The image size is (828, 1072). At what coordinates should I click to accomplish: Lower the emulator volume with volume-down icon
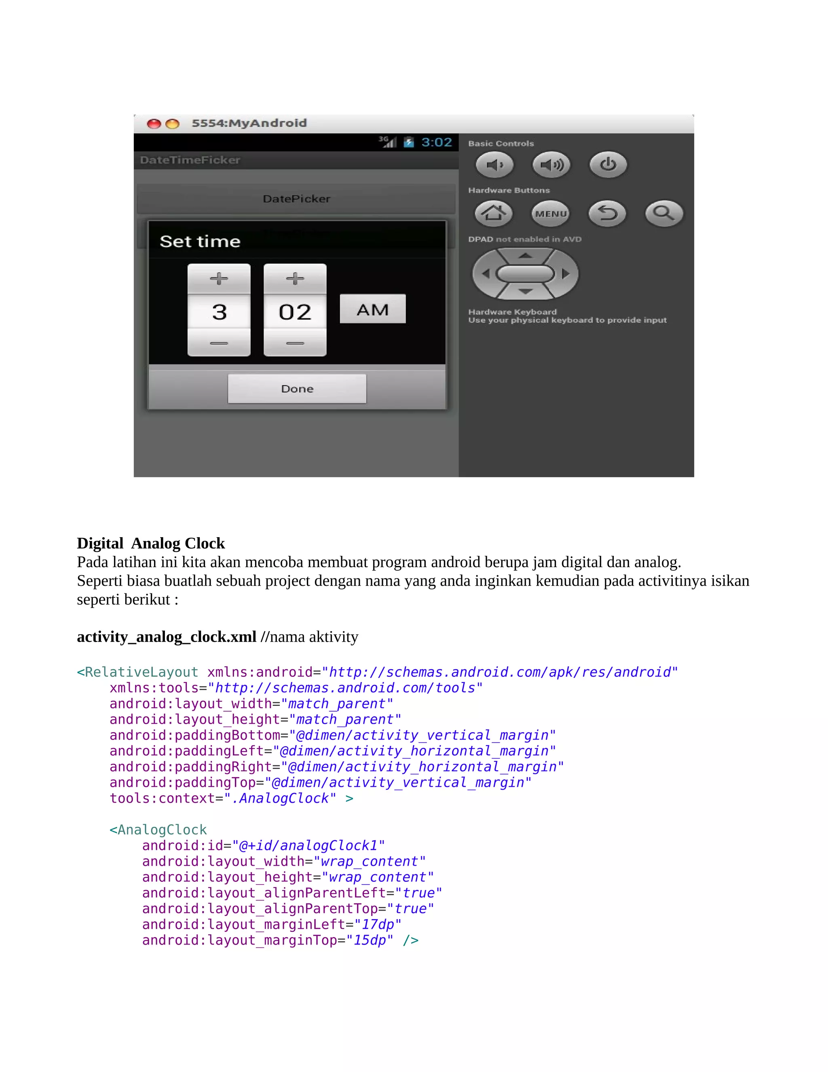tap(494, 164)
